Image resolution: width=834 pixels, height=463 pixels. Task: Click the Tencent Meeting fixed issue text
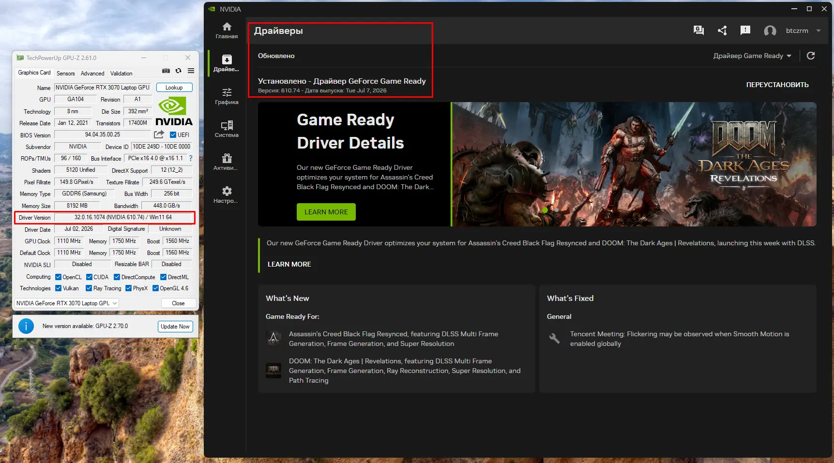click(680, 339)
